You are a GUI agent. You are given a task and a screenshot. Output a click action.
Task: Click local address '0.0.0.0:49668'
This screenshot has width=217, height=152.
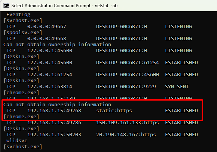(x=47, y=38)
